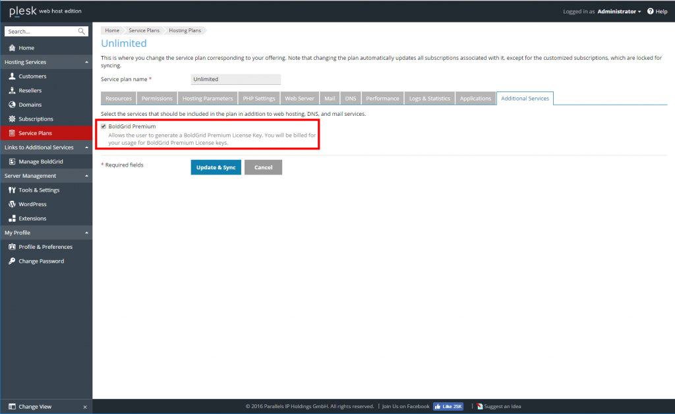Click the Suggest an Idea icon
The image size is (675, 414).
(x=480, y=406)
